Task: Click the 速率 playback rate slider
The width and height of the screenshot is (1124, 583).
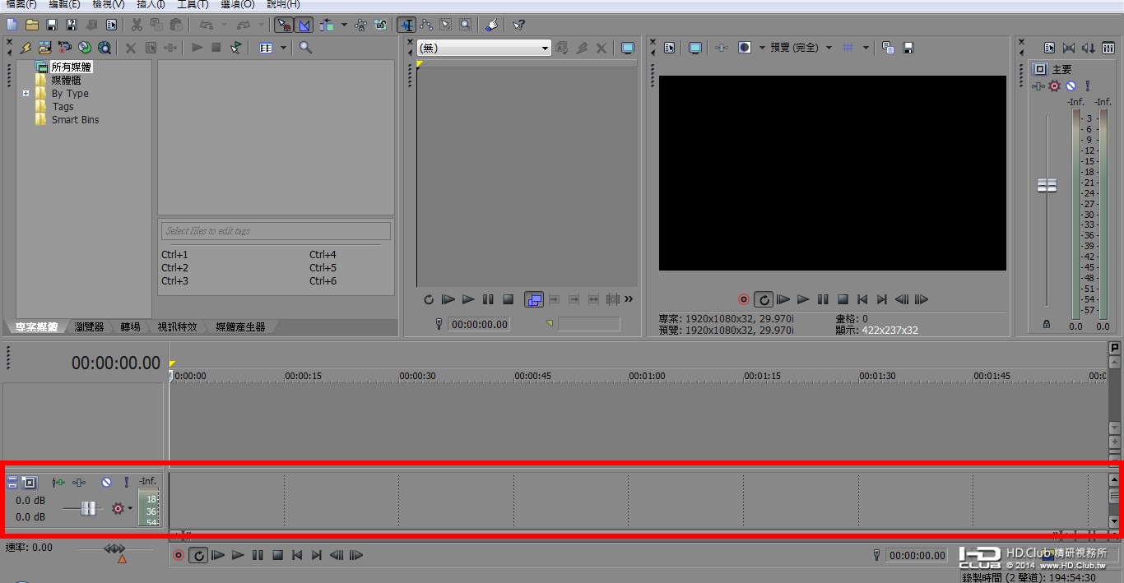Action: point(114,548)
